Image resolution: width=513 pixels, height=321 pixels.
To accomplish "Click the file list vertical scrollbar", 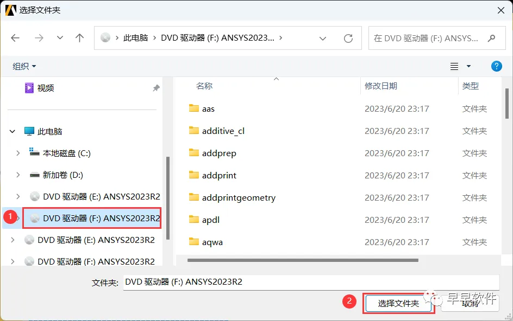I will pyautogui.click(x=507, y=103).
